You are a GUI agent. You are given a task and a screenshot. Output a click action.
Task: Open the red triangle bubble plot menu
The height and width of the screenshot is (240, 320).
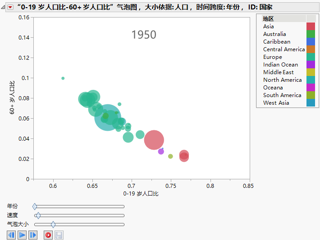(x=10, y=7)
